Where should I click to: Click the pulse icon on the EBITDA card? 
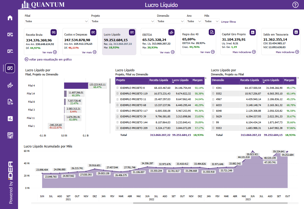(172, 32)
